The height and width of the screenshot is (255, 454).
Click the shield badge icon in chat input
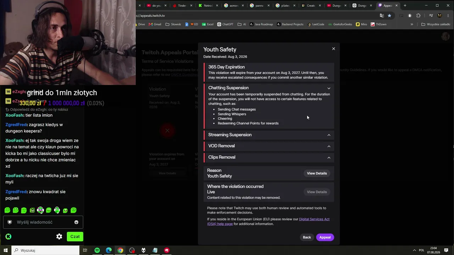coord(10,222)
